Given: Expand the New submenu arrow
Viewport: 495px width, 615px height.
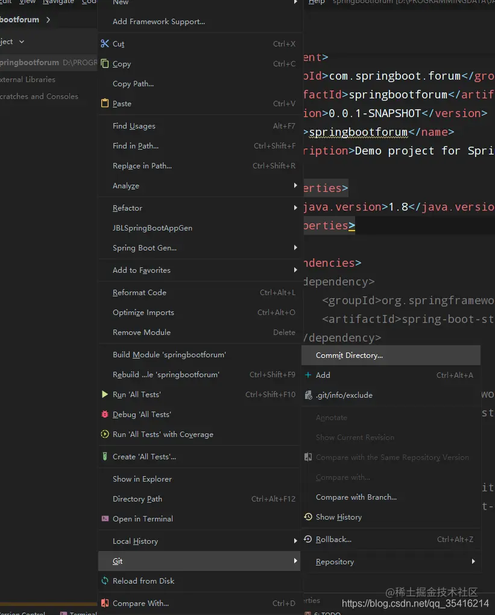Looking at the screenshot, I should pos(295,2).
